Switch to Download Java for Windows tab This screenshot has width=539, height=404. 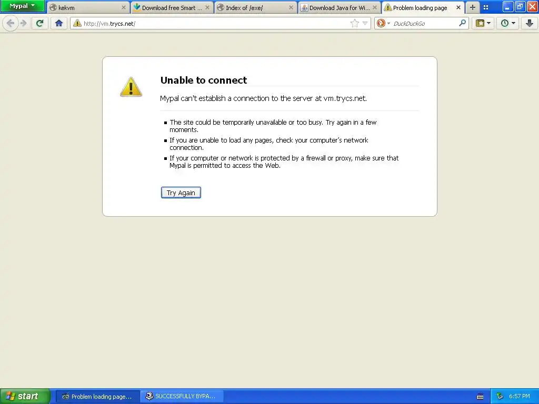coord(340,7)
